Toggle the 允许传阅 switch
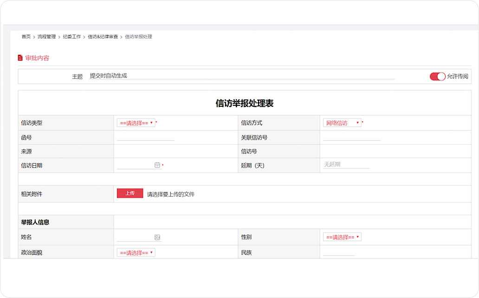 tap(437, 77)
